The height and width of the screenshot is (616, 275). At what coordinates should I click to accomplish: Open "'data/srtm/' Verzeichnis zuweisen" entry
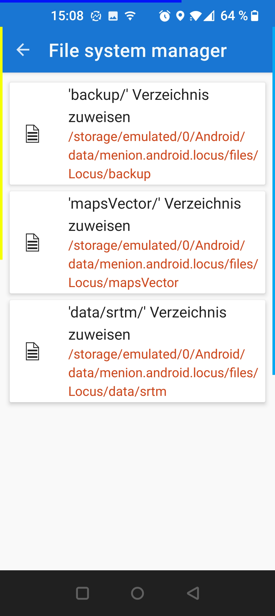coord(147,323)
